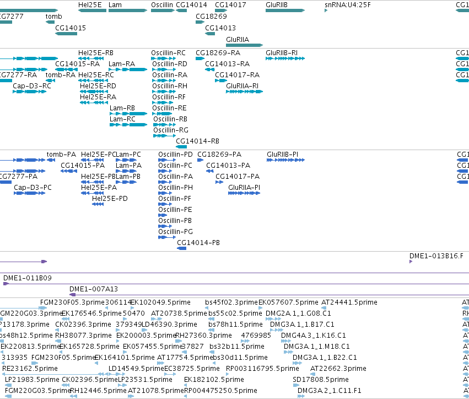469x399 pixels.
Task: Click transcript CG14017-RA
Action: 221,80
